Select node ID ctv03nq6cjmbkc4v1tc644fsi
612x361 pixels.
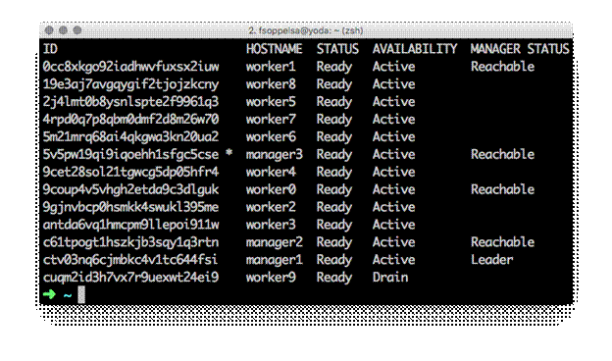[131, 260]
